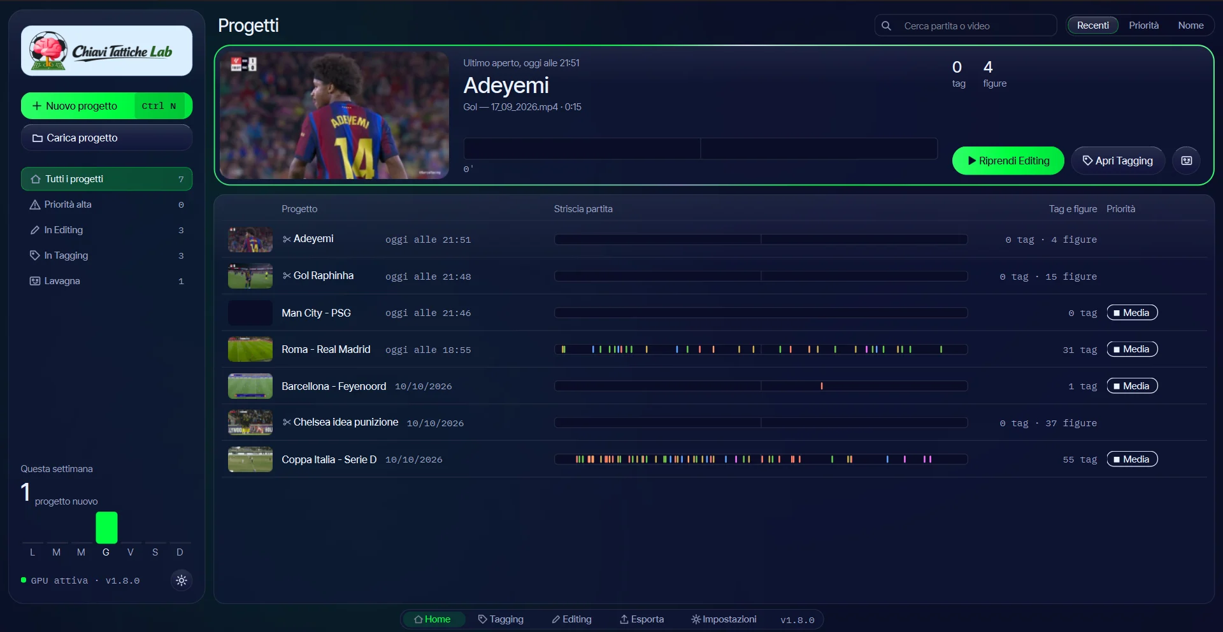Switch to Tagging tab in bottom bar

501,619
